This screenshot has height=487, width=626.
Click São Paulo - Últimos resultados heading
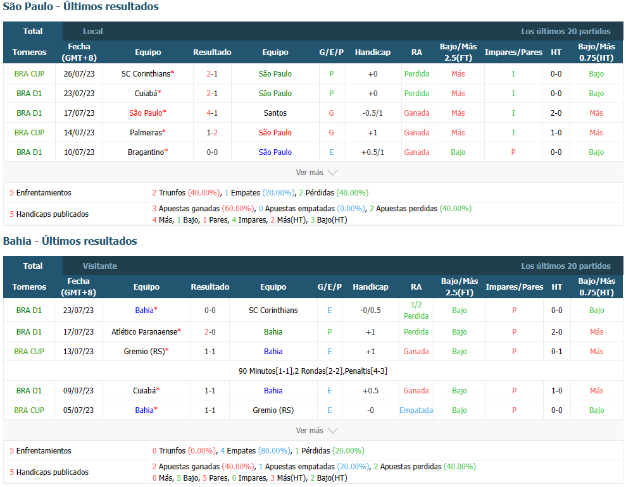(80, 6)
